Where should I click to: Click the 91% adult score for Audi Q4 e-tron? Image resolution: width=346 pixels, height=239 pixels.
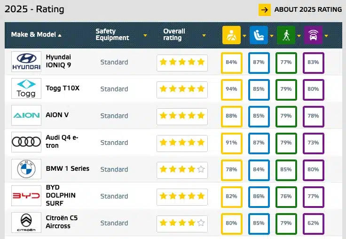(231, 143)
